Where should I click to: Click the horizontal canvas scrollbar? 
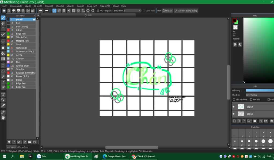point(132,147)
